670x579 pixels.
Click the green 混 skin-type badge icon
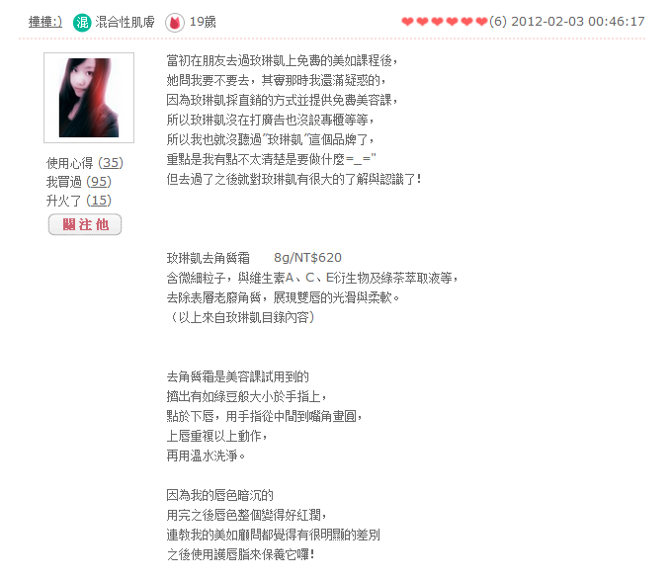[82, 22]
